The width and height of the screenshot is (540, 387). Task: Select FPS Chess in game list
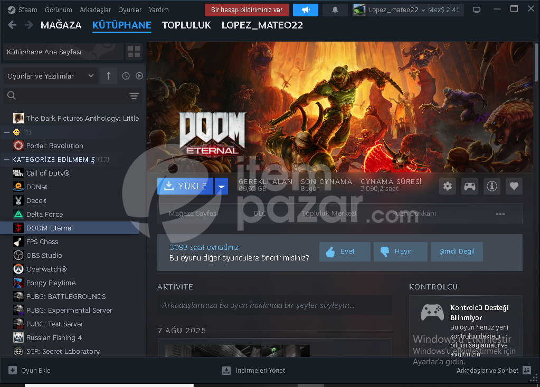[70, 242]
